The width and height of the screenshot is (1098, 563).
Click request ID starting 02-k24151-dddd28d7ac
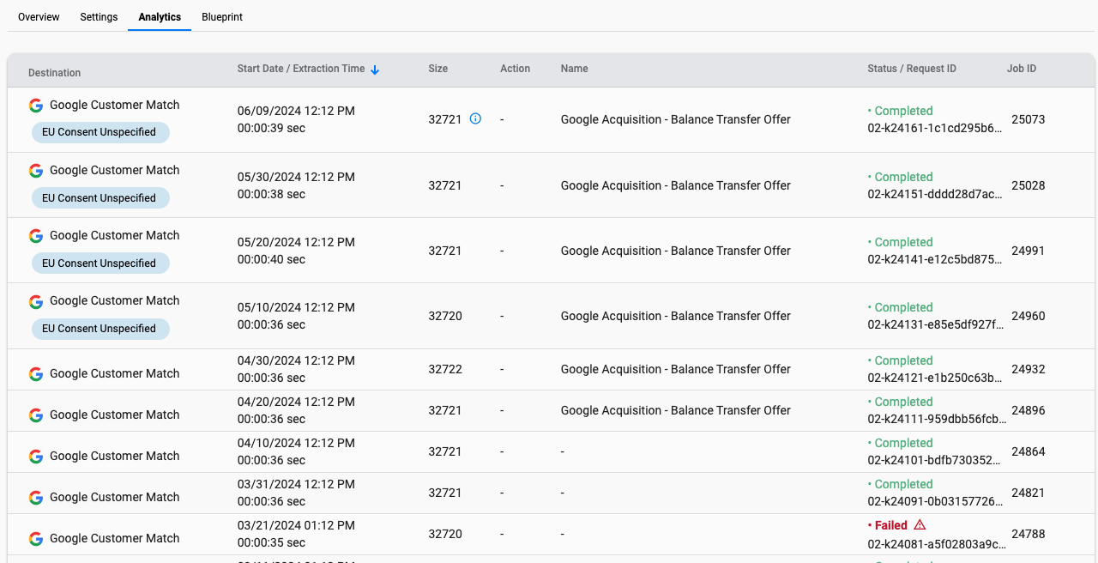[935, 194]
